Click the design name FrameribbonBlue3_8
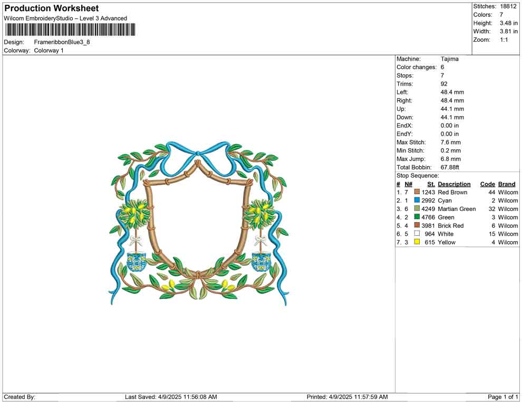 click(62, 42)
